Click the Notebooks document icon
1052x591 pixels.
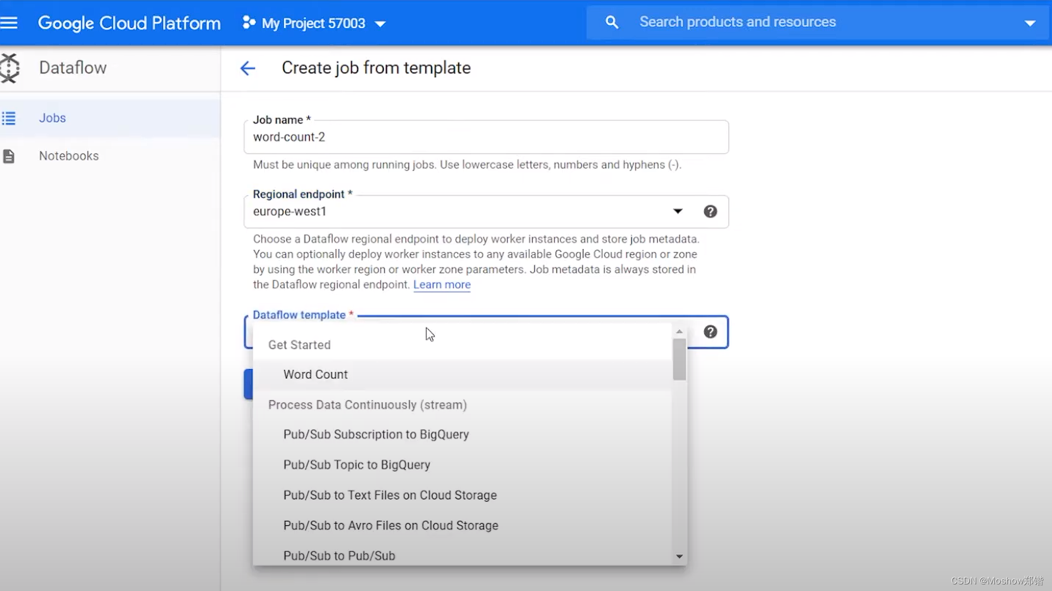(8, 156)
